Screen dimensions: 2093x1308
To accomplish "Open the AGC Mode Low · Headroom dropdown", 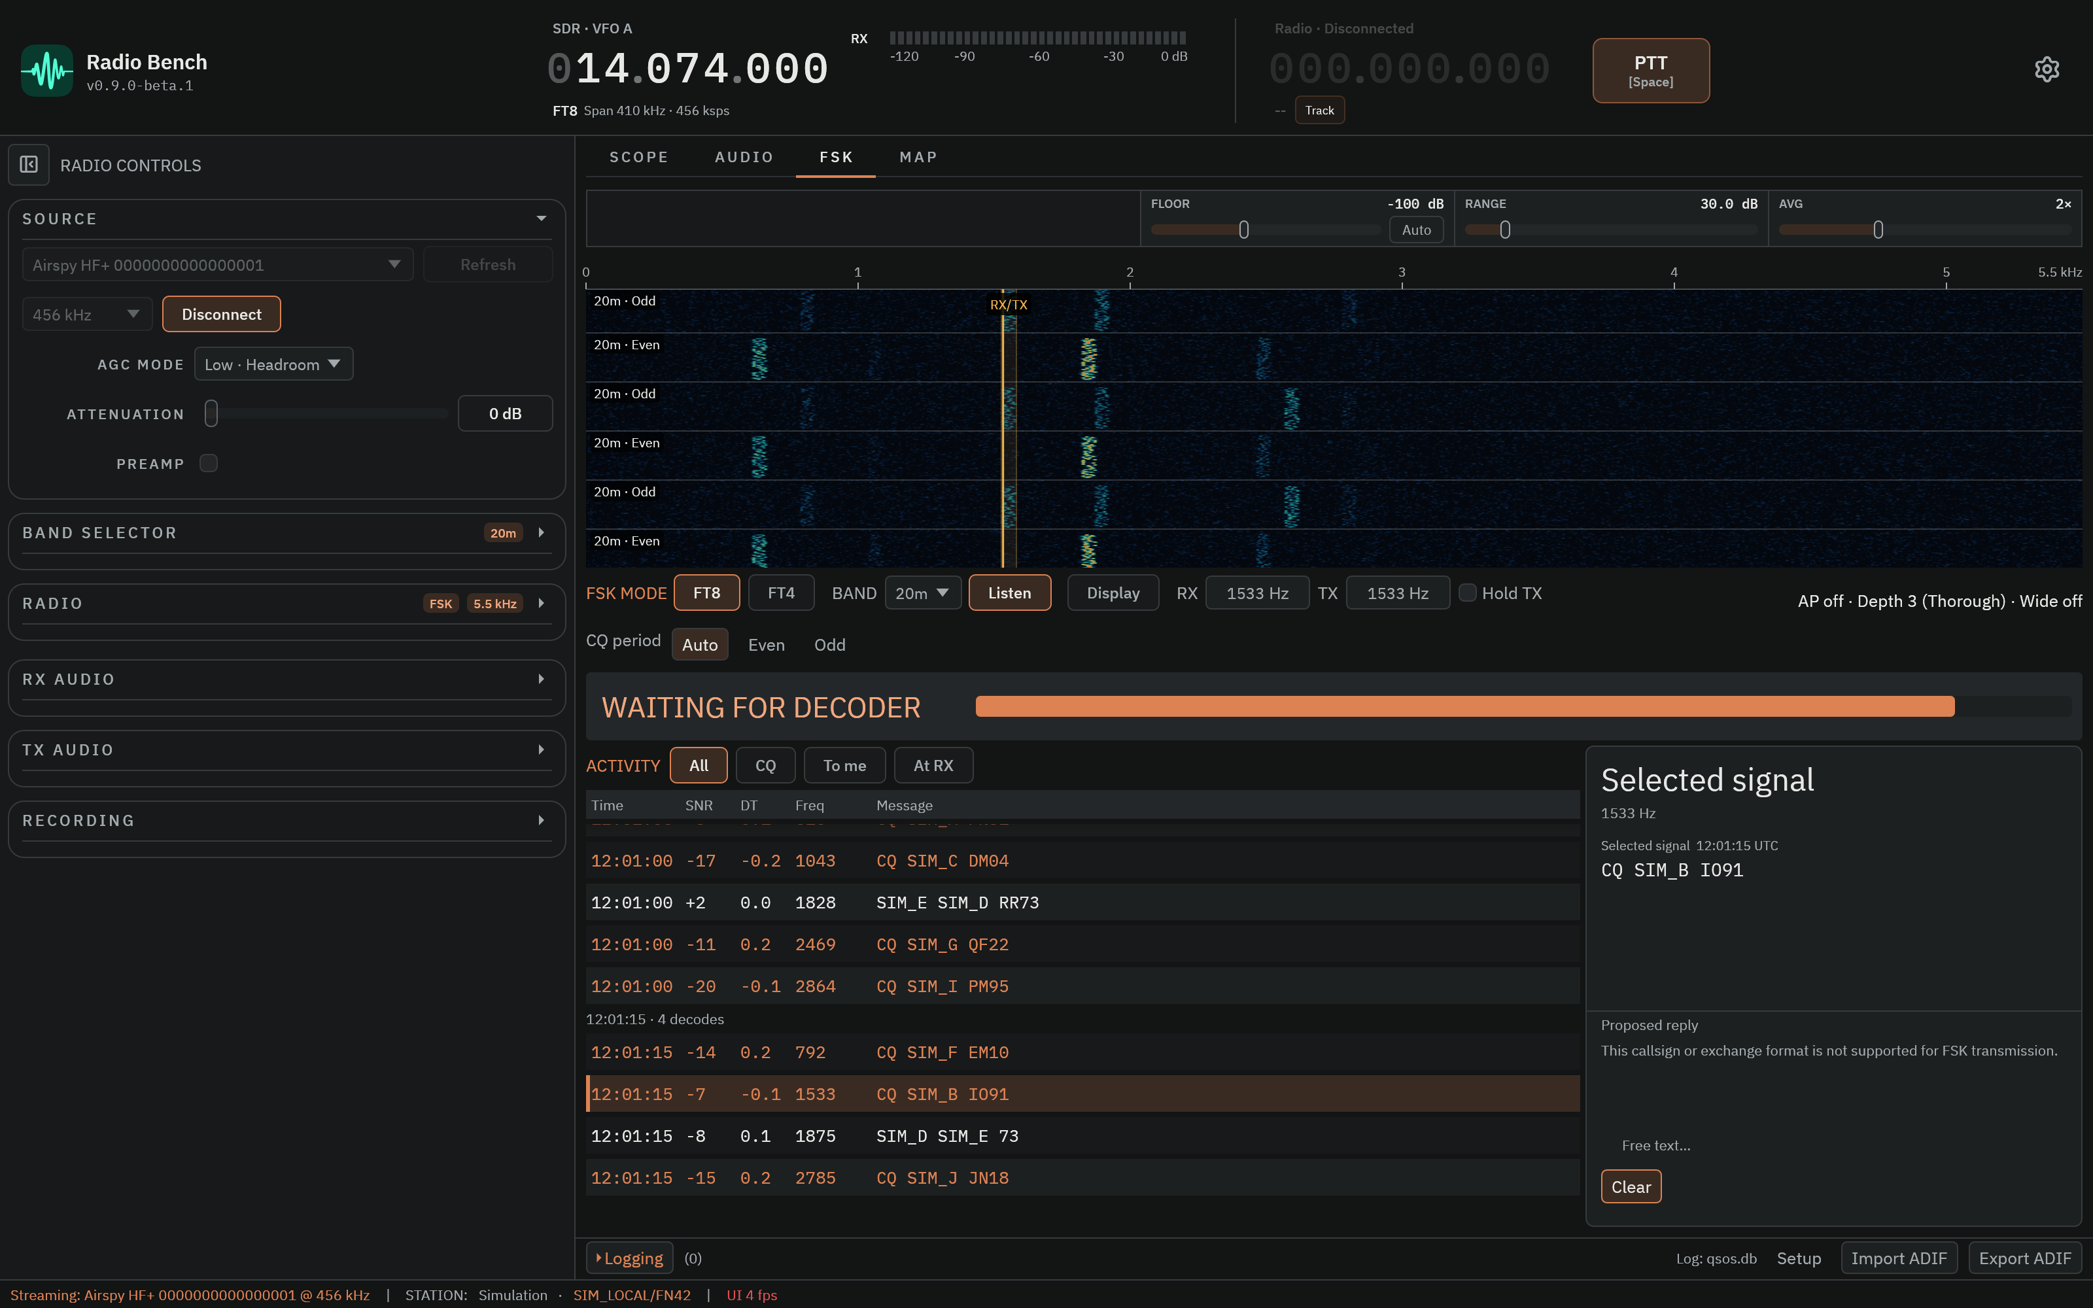I will pos(273,364).
